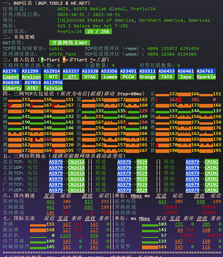Click the AS979 tag in 广州UDP 电信 route
This screenshot has height=257, width=223.
pos(56,190)
